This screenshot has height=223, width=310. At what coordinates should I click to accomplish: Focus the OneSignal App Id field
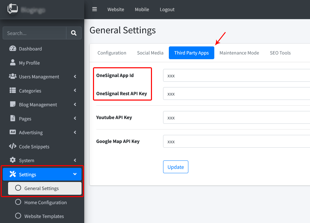pos(236,76)
